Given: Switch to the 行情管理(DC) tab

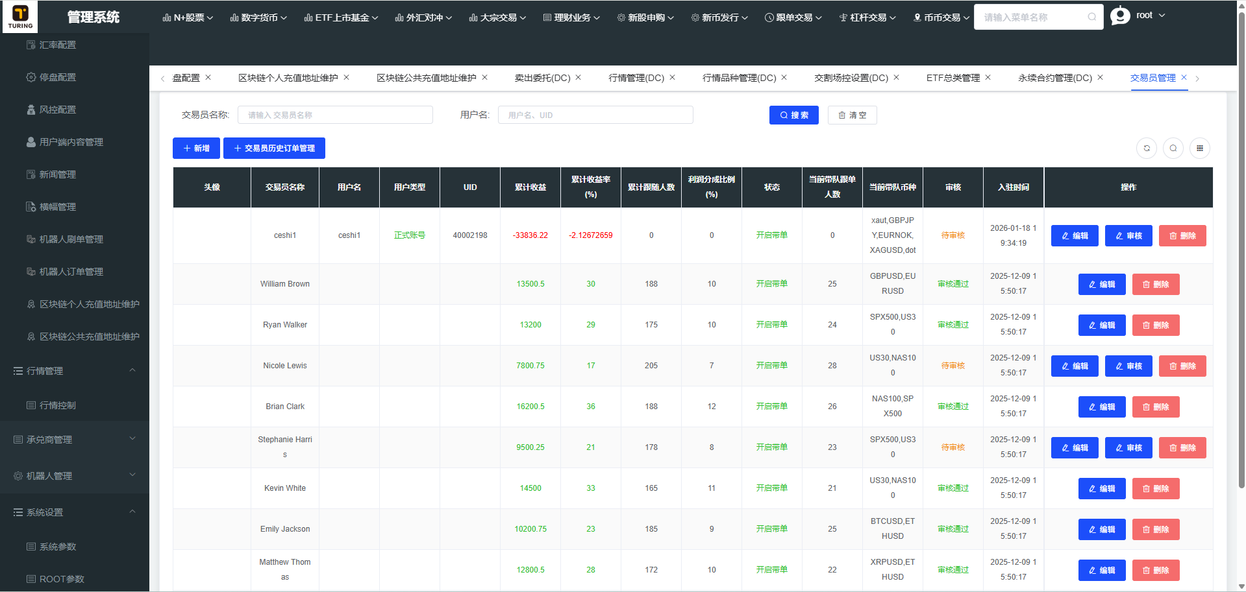Looking at the screenshot, I should pyautogui.click(x=636, y=78).
